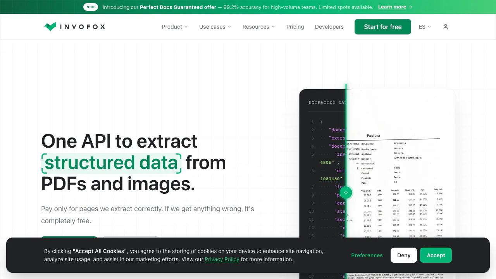Expand the Resources menu
The image size is (496, 279).
click(x=259, y=27)
